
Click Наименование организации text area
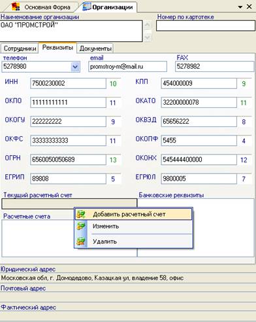[x=71, y=31]
